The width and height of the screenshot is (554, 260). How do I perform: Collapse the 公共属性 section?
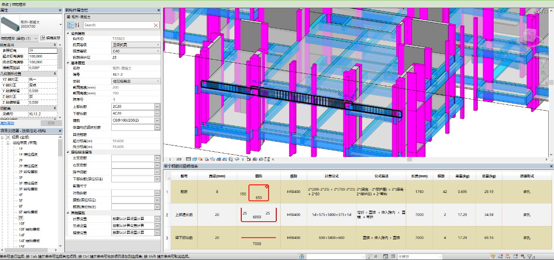68,34
